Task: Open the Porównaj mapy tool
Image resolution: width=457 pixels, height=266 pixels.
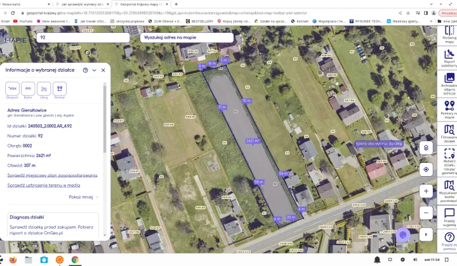Action: click(449, 35)
